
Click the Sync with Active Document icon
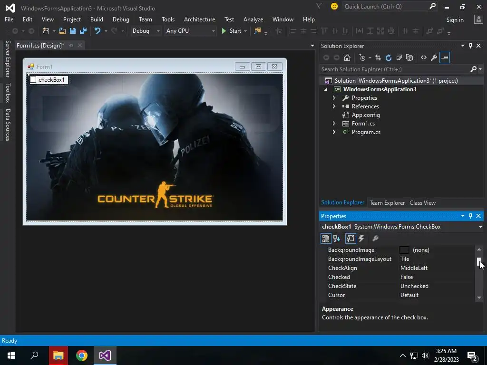coord(378,58)
